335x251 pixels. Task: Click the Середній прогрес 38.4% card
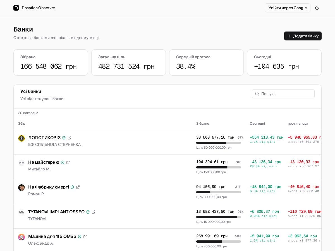coord(206,62)
